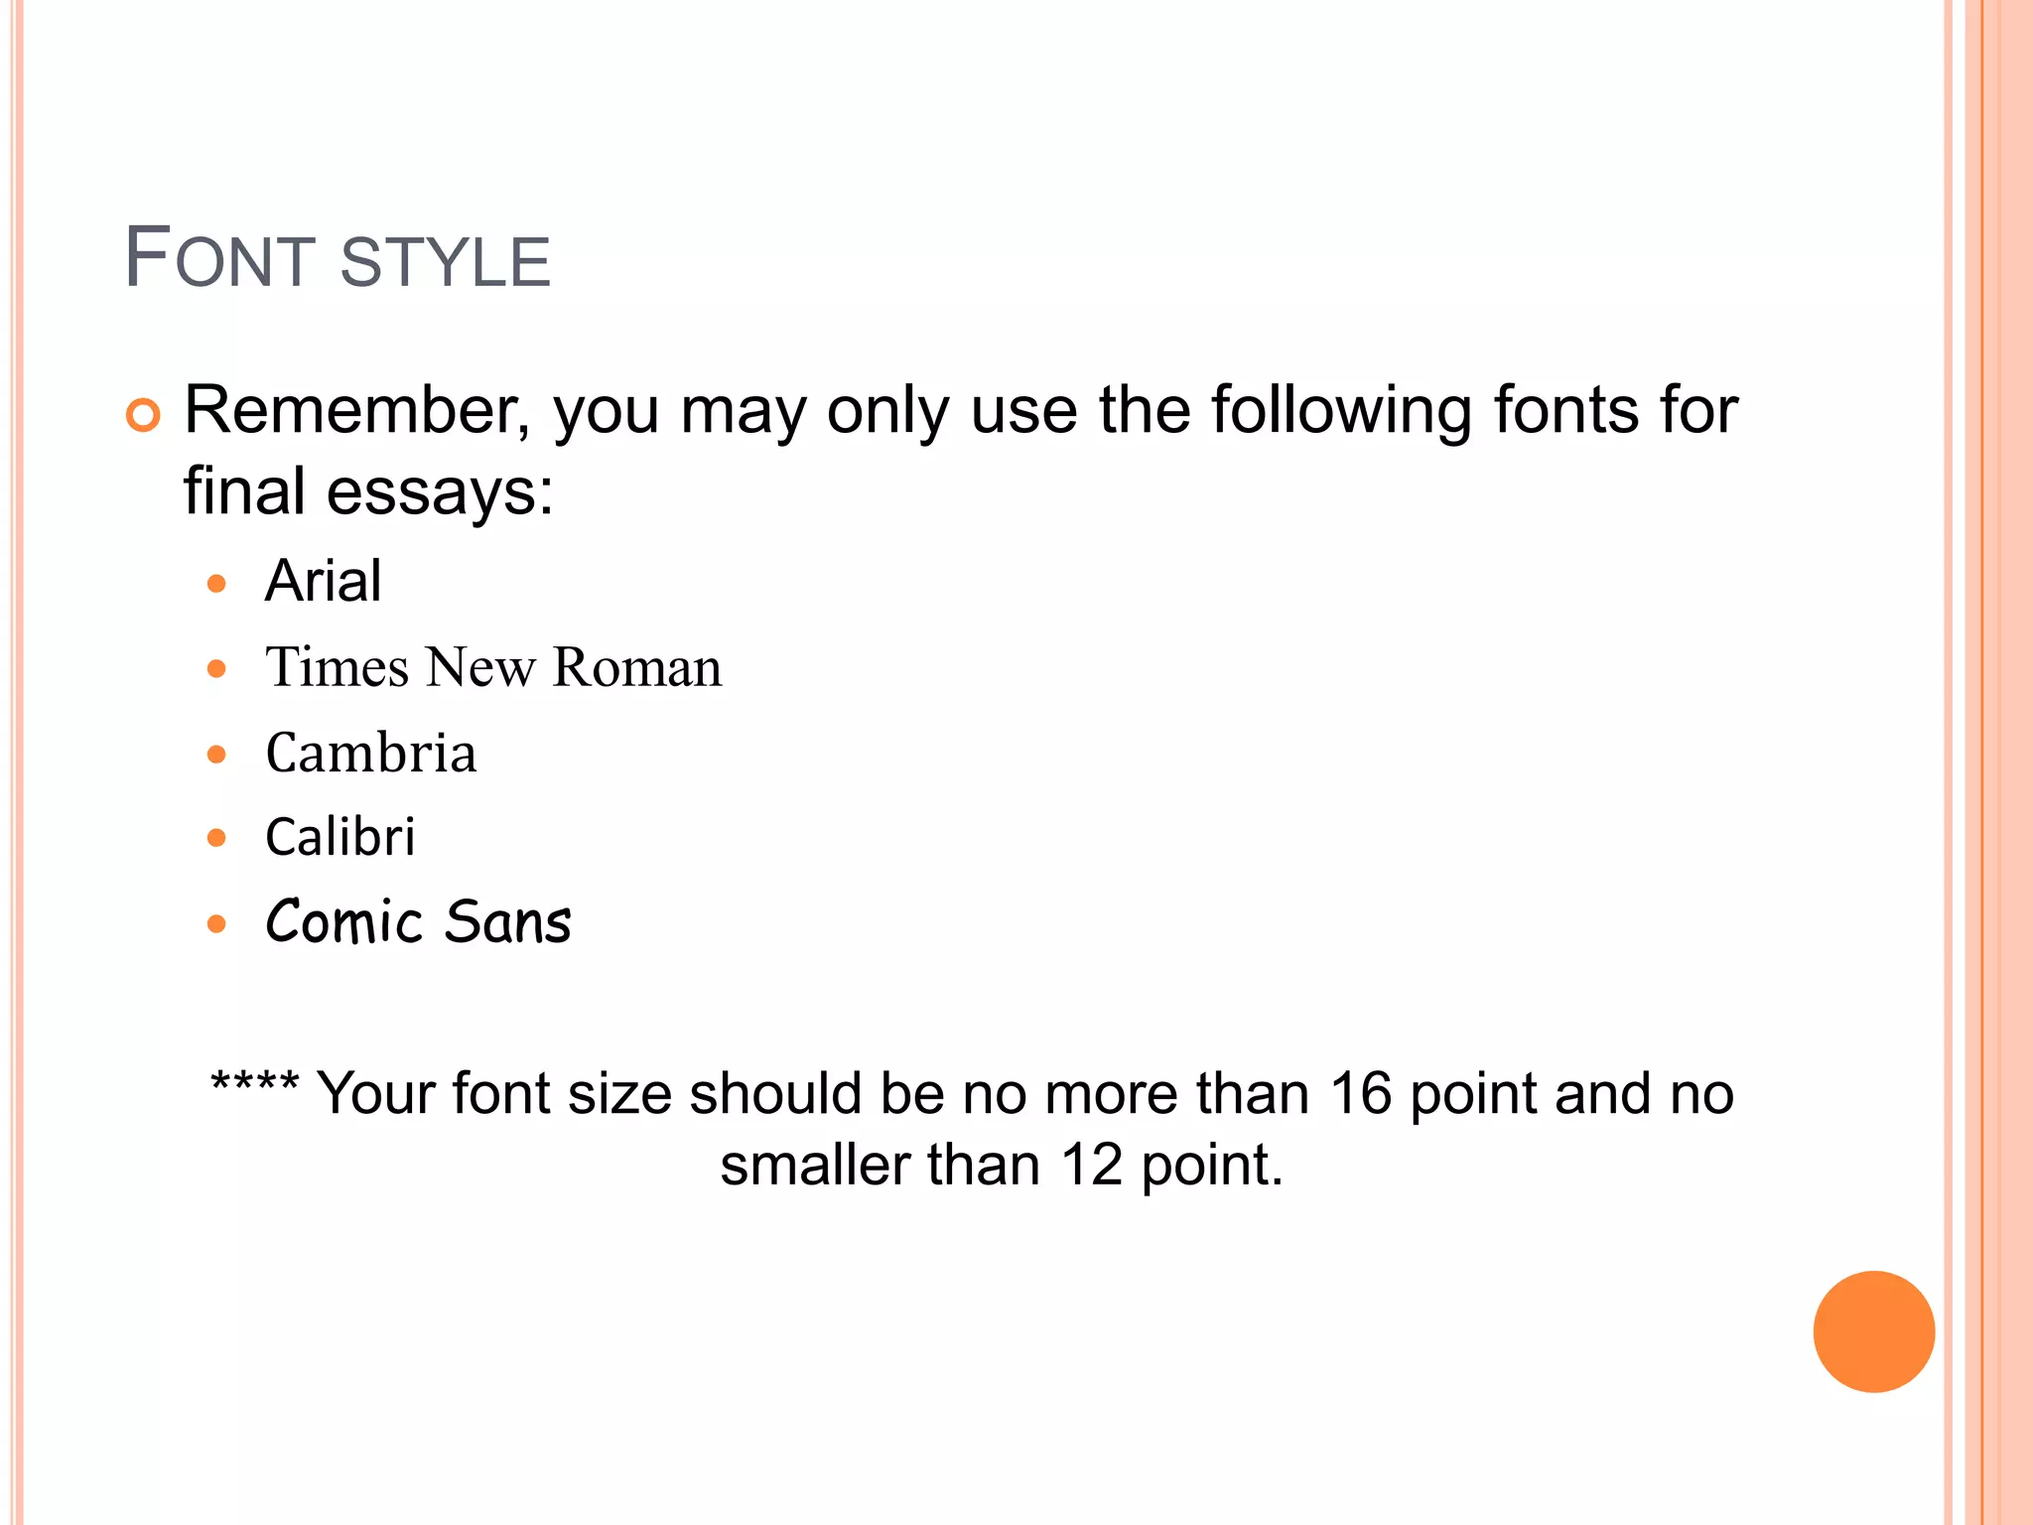Click the bullet next to Comic Sans
The height and width of the screenshot is (1525, 2033).
[217, 924]
